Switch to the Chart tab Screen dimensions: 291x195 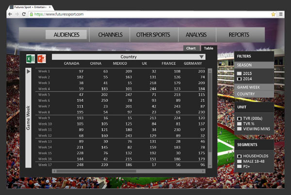point(191,48)
